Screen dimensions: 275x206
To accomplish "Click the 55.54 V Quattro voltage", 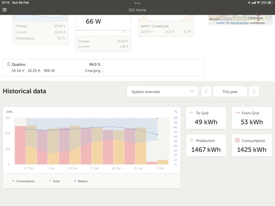I will coord(18,70).
